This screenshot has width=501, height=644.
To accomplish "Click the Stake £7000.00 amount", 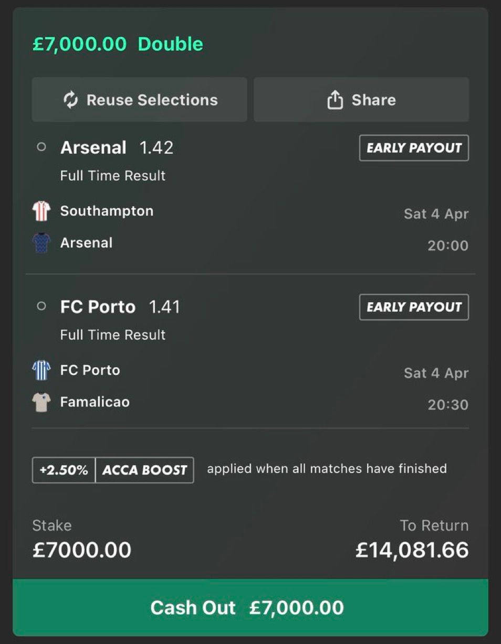I will (x=82, y=550).
